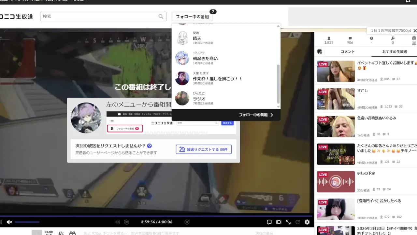Image resolution: width=417 pixels, height=235 pixels.
Task: Click the bookmark star icon in top bar
Action: (x=408, y=1)
